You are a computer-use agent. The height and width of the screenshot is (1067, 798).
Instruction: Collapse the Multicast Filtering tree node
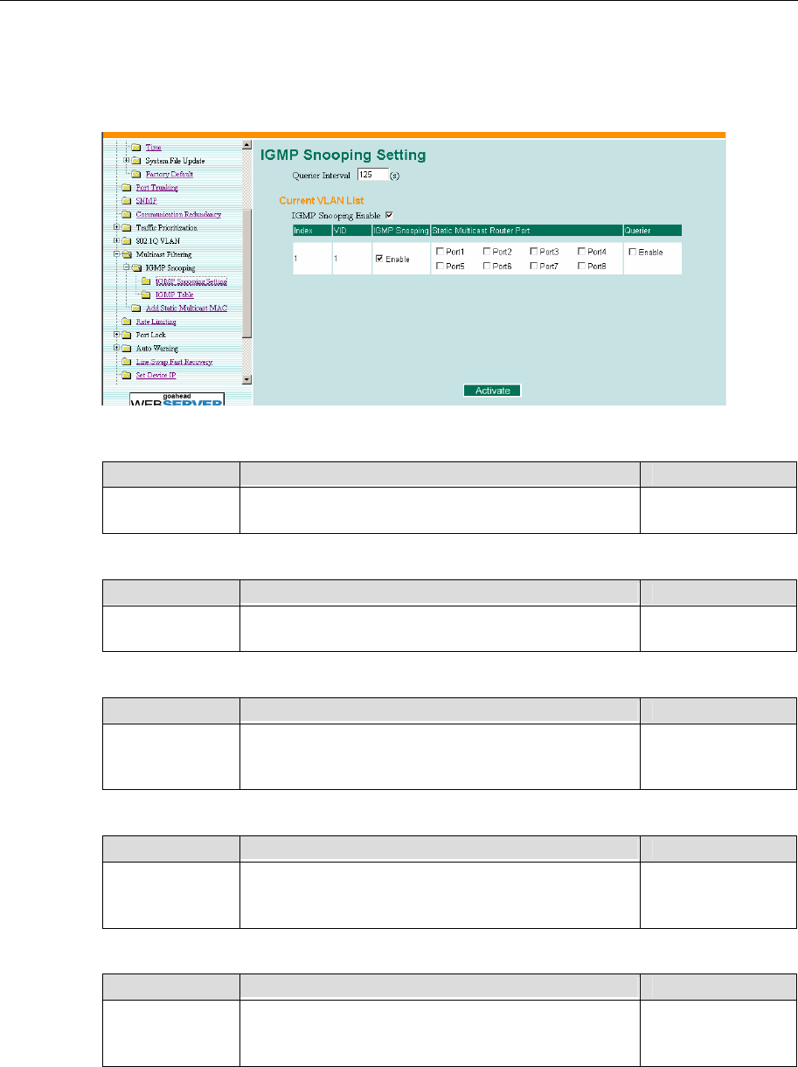(117, 254)
